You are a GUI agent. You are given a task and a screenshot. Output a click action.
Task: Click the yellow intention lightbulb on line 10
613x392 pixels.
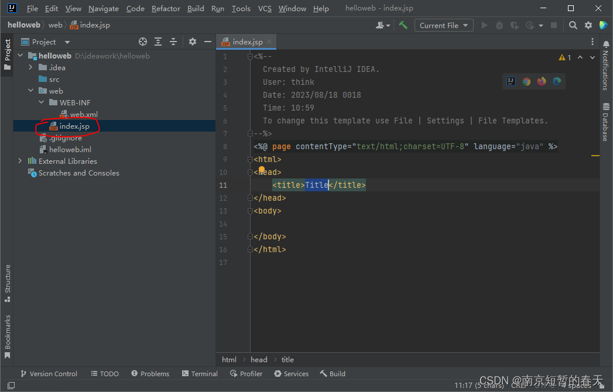coord(262,169)
